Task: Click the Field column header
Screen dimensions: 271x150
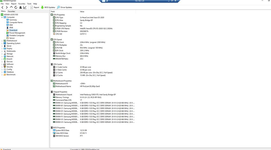Action: pyautogui.click(x=64, y=12)
